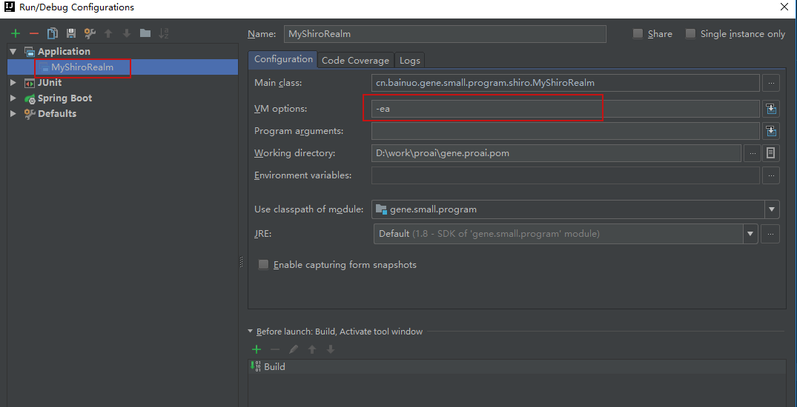Click the Working directory field

(x=556, y=153)
